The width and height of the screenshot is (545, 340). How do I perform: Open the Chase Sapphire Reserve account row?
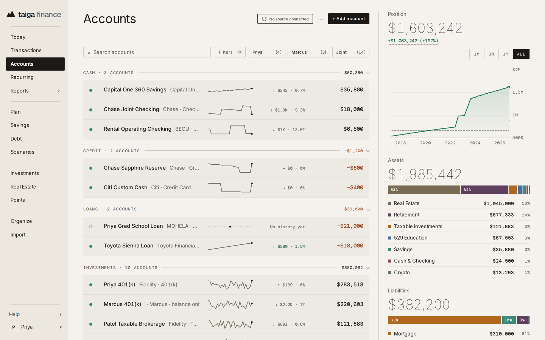pos(226,168)
